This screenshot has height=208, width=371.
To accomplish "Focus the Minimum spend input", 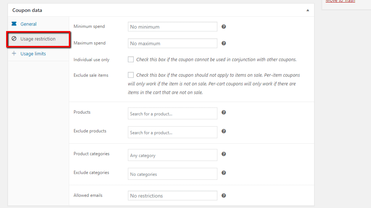I will point(172,27).
